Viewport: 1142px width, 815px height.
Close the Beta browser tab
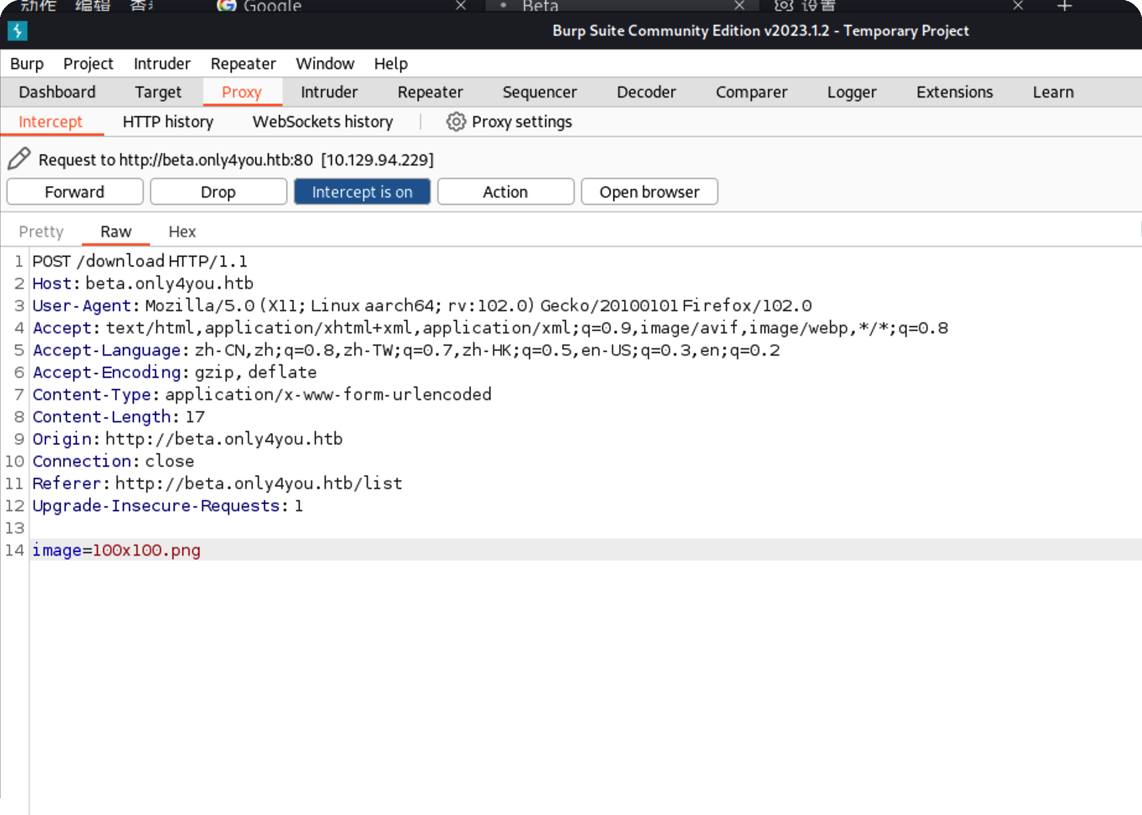(x=739, y=6)
